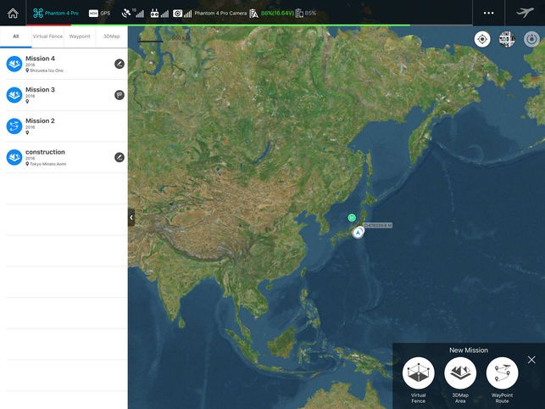Start a new WayPoint Route mission
The height and width of the screenshot is (409, 545).
[502, 373]
